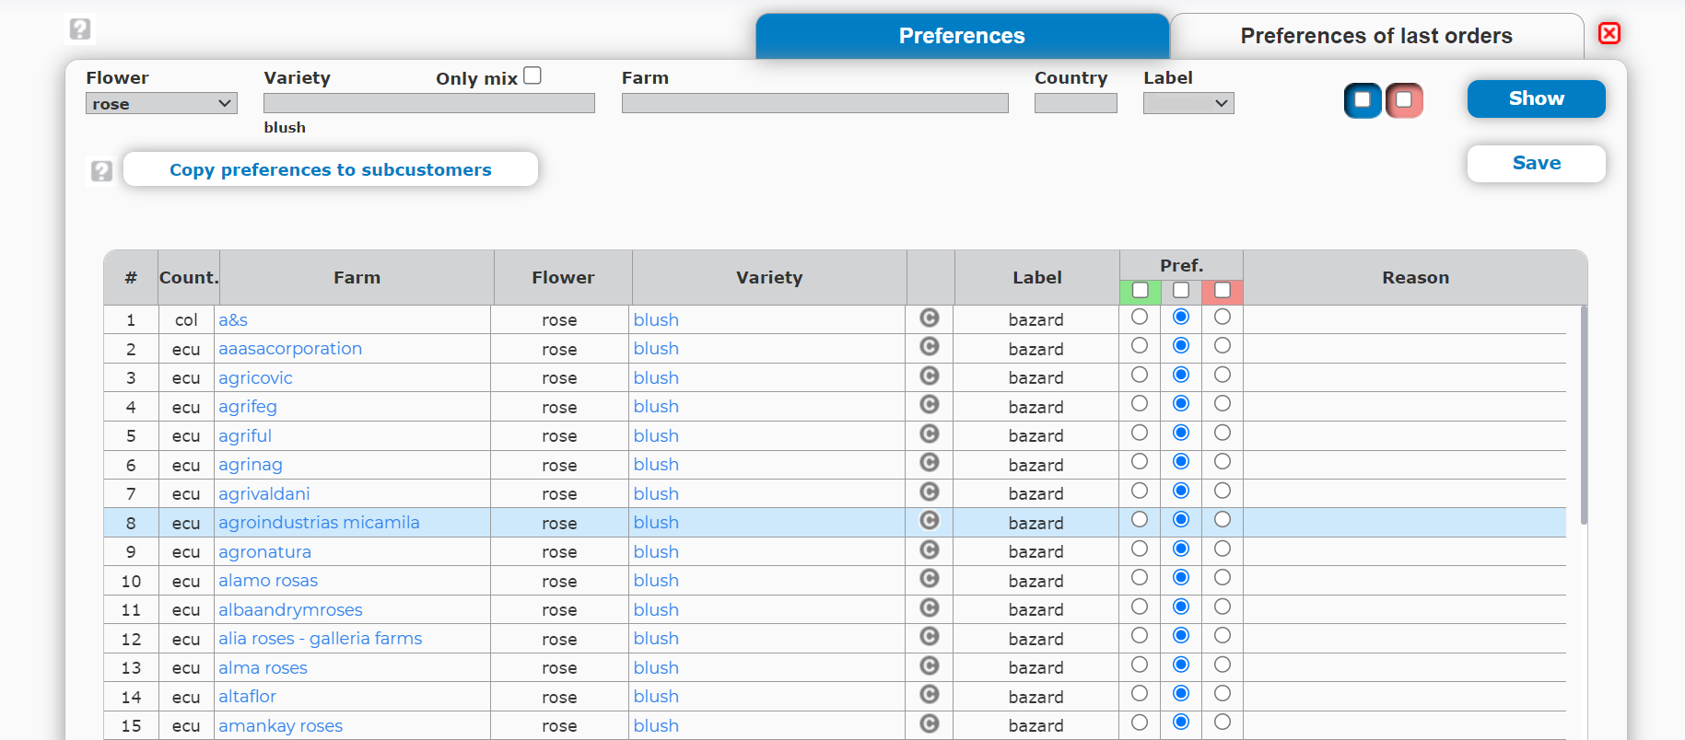Enable the Only mix checkbox

tap(532, 75)
